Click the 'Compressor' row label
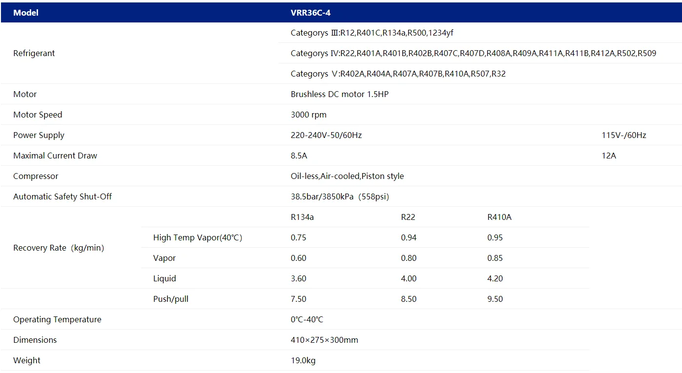The image size is (682, 373). 36,176
